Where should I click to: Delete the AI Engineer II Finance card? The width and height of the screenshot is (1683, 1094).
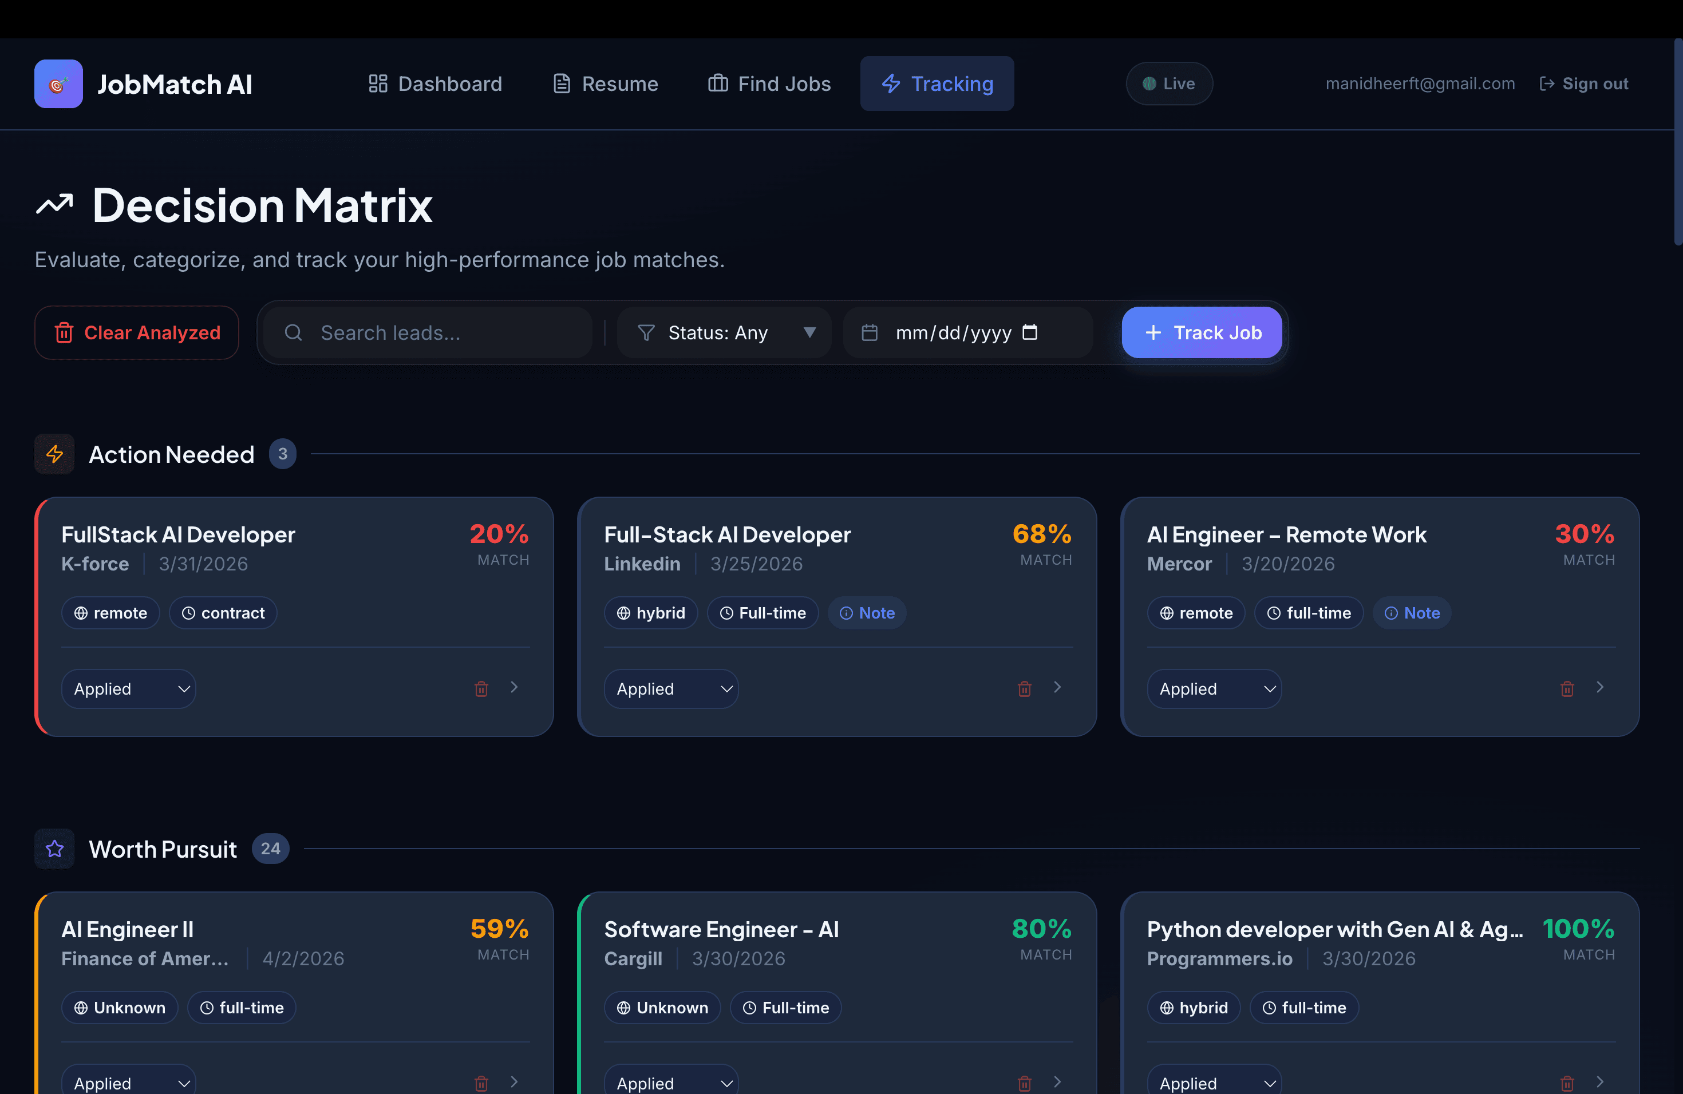(481, 1083)
